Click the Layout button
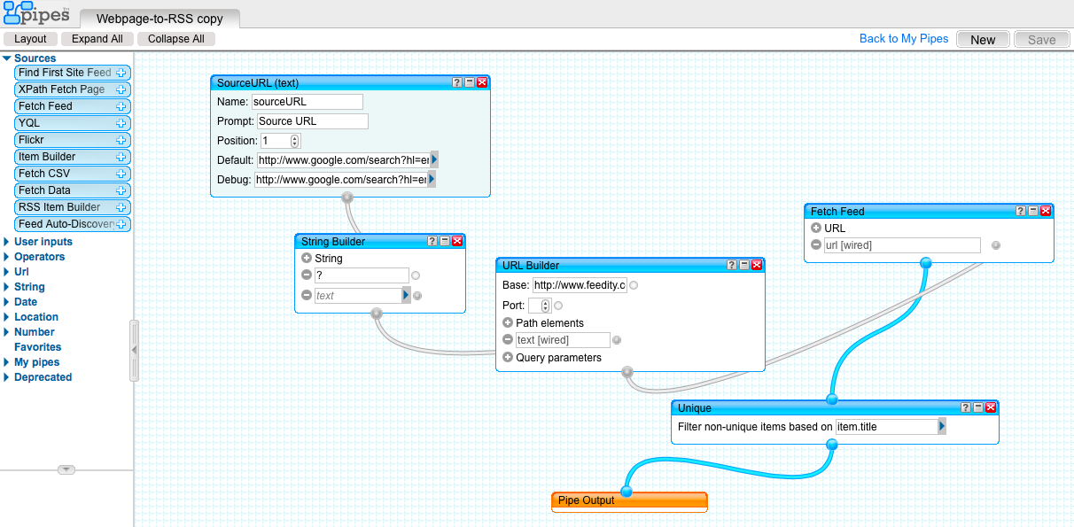 (31, 39)
